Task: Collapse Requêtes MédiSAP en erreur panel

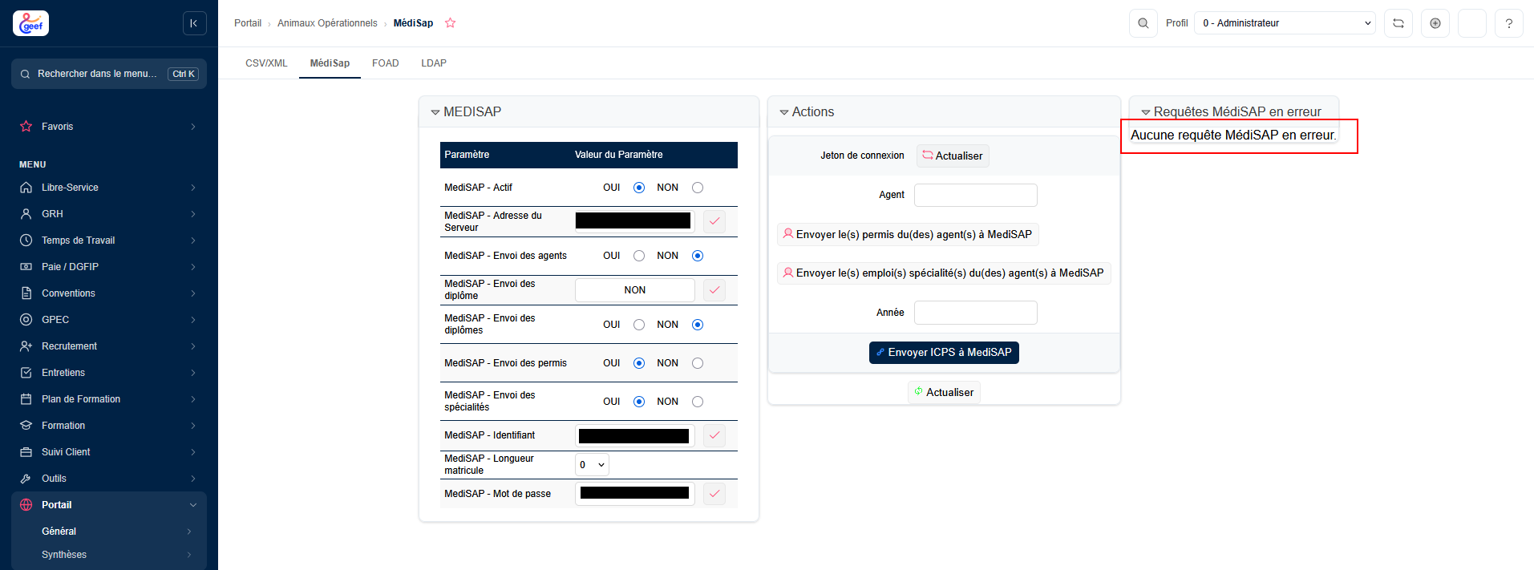Action: point(1146,112)
